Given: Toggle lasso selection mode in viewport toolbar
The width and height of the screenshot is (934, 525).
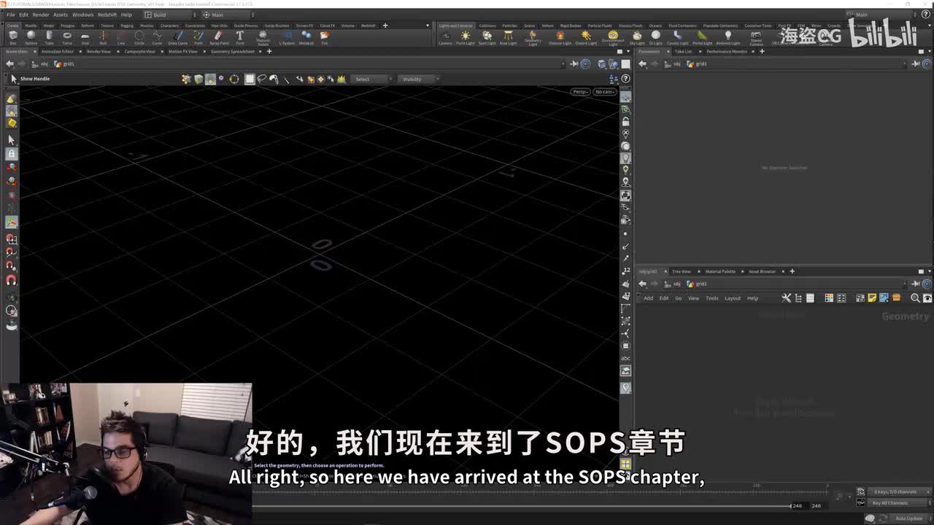Looking at the screenshot, I should click(x=262, y=79).
